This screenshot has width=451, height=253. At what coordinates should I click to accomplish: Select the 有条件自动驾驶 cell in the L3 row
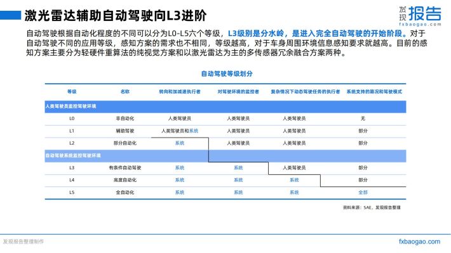click(125, 167)
